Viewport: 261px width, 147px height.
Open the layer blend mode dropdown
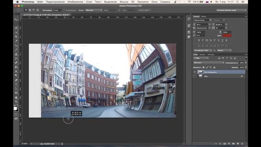click(x=209, y=62)
